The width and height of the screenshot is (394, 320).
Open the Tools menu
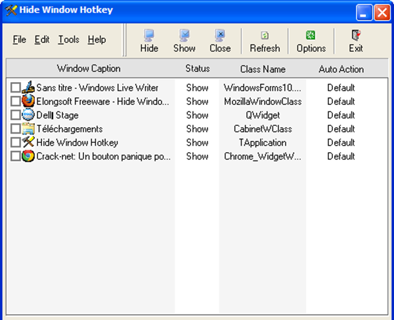tap(68, 39)
